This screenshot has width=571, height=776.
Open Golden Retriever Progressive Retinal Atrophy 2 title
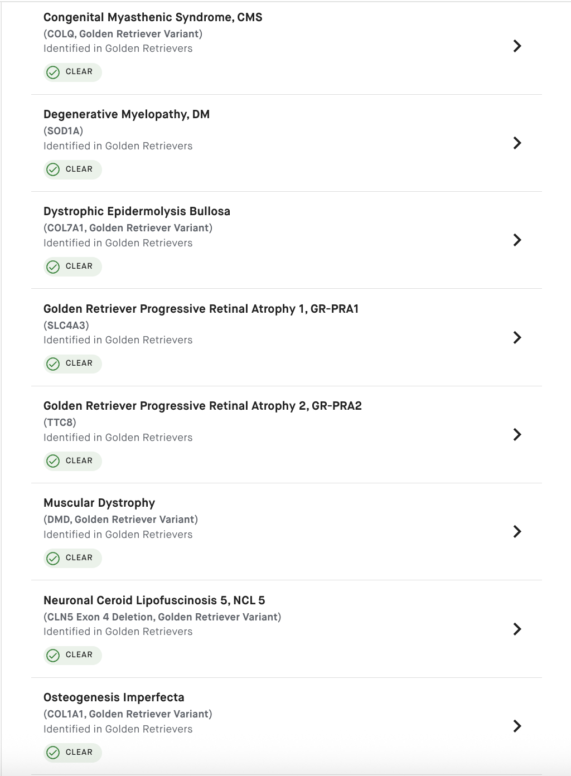coord(202,406)
